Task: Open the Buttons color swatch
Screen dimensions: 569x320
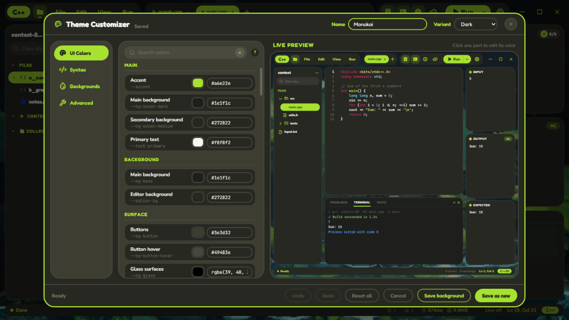Action: [198, 232]
